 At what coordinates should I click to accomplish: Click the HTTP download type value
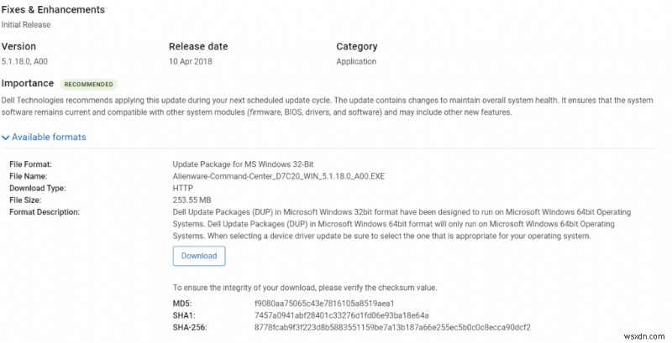(182, 188)
